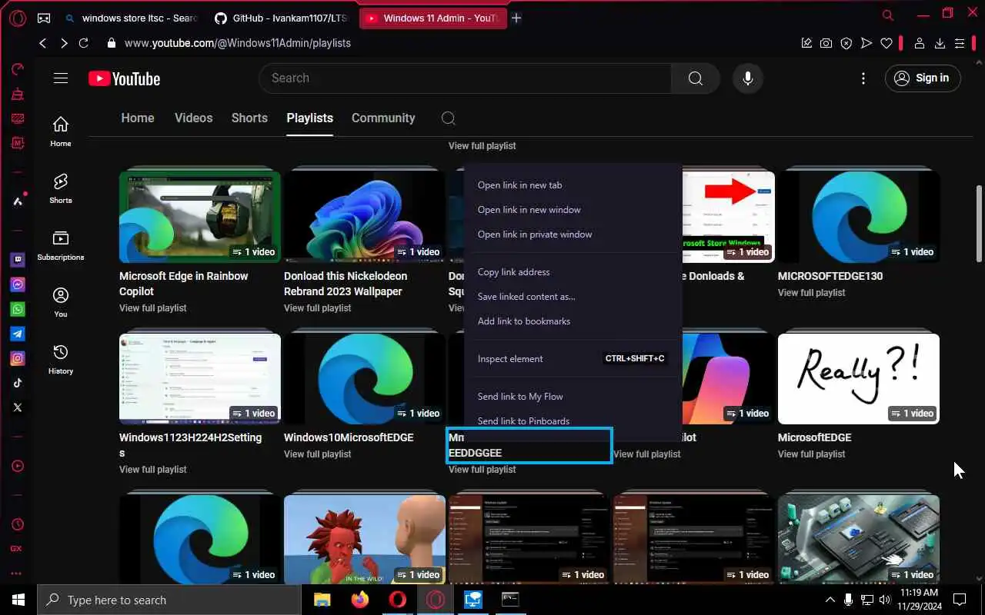Open WhatsApp in the Opera sidebar

pyautogui.click(x=17, y=309)
